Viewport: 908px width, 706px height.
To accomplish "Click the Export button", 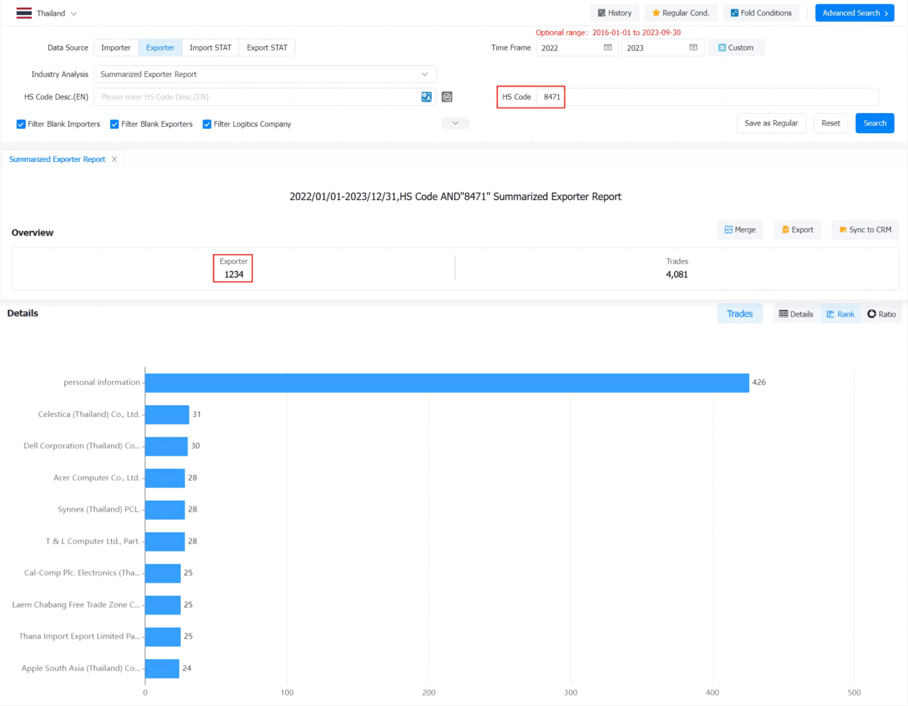I will [798, 230].
